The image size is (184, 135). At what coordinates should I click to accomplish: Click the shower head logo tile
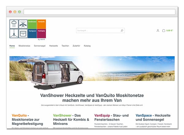14,24
